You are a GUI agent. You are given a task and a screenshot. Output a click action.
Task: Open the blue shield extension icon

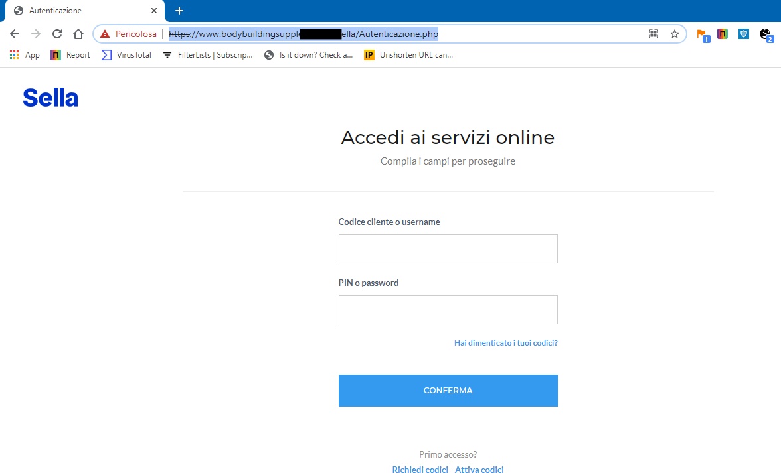pyautogui.click(x=744, y=34)
